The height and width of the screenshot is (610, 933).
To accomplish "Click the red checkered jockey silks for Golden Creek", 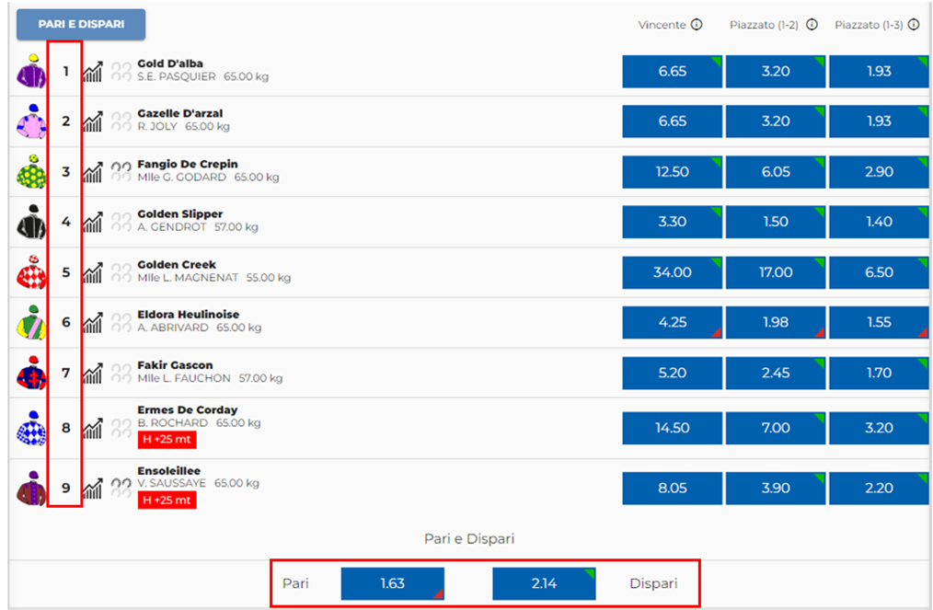I will tap(31, 272).
